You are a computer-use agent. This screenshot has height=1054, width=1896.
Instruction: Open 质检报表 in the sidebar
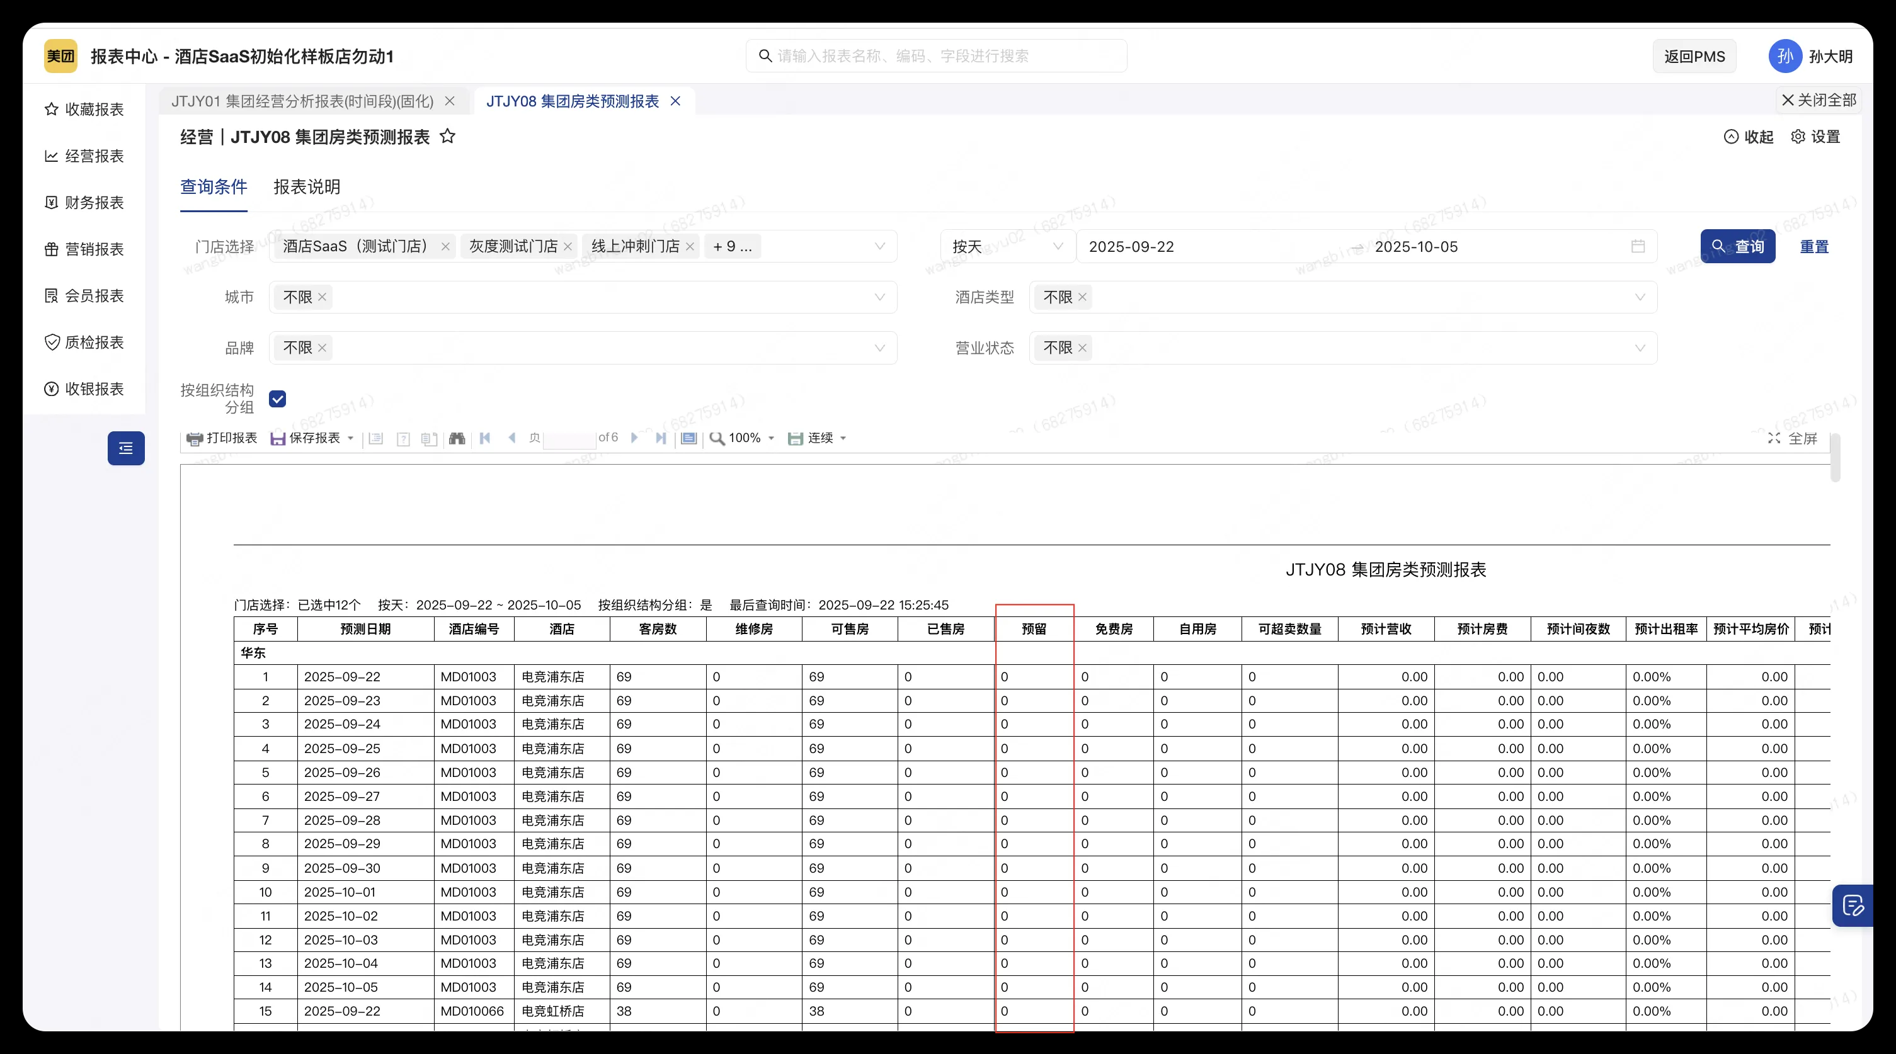84,342
